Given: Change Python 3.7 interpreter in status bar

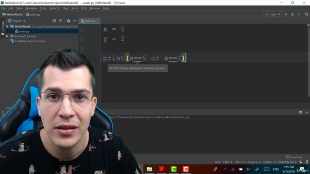Looking at the screenshot, I should click(279, 162).
